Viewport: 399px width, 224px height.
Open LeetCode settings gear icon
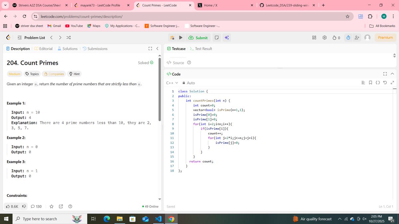click(x=325, y=38)
